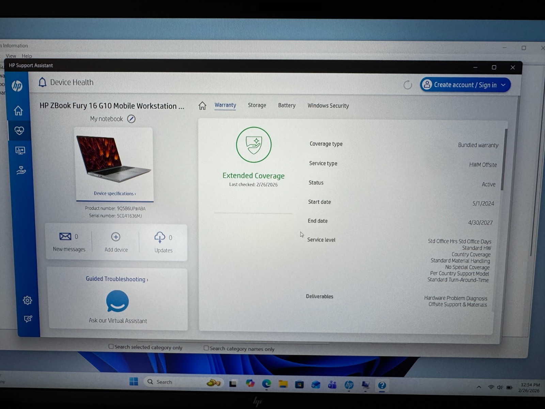The width and height of the screenshot is (545, 409).
Task: Open the feedback icon in the sidebar
Action: (x=28, y=319)
